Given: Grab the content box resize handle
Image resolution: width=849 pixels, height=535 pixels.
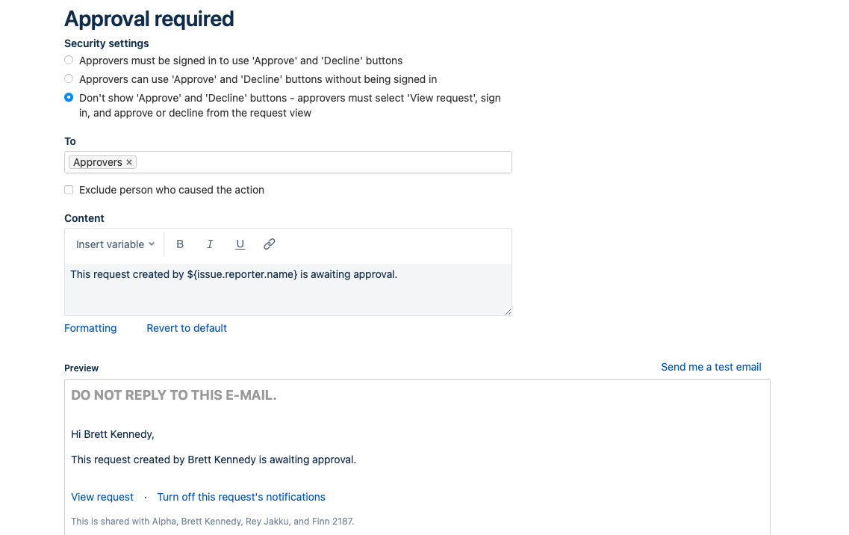Looking at the screenshot, I should pos(508,312).
